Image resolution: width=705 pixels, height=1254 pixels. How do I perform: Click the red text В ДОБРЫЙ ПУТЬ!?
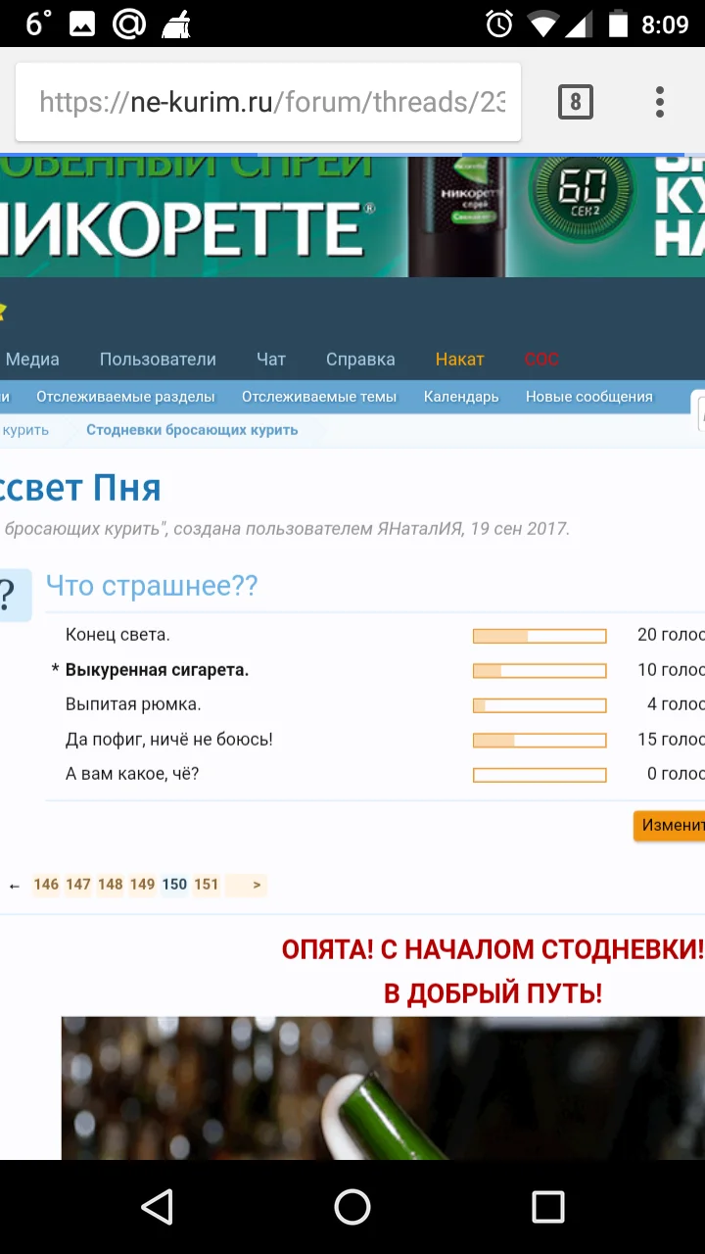[493, 993]
